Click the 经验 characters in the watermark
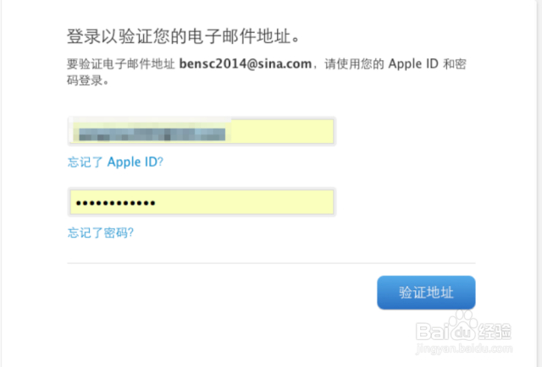The image size is (542, 367). tap(495, 331)
